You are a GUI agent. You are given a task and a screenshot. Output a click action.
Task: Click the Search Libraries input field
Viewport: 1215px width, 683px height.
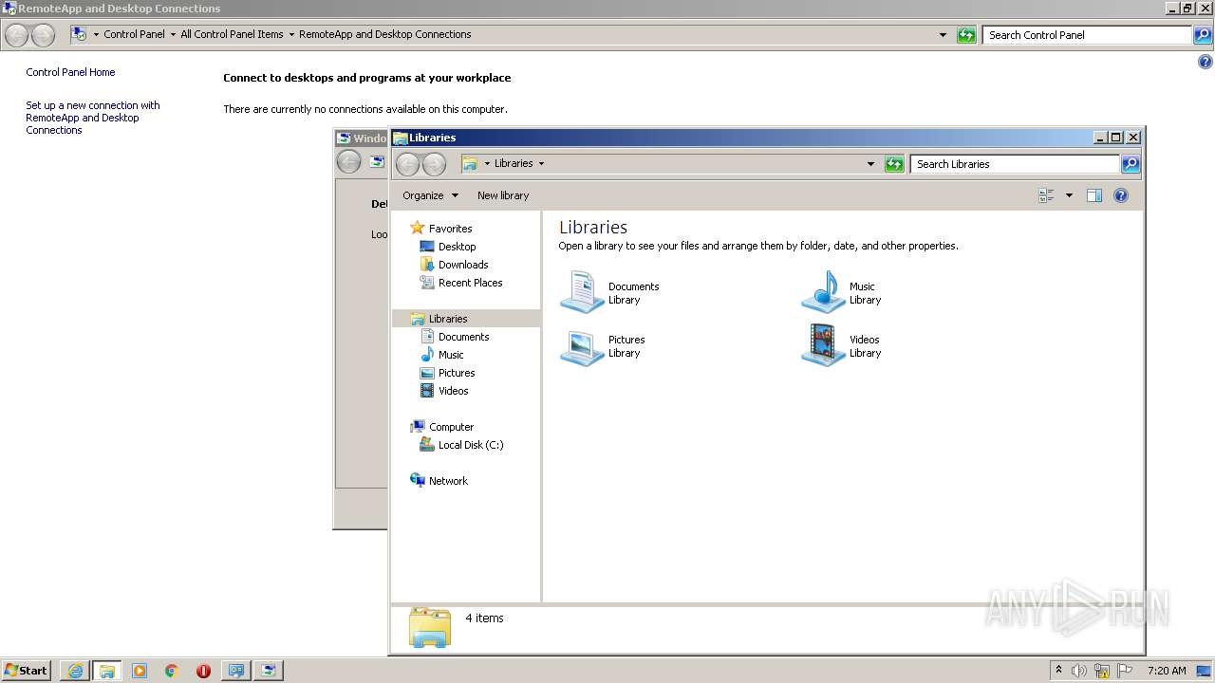(1015, 164)
